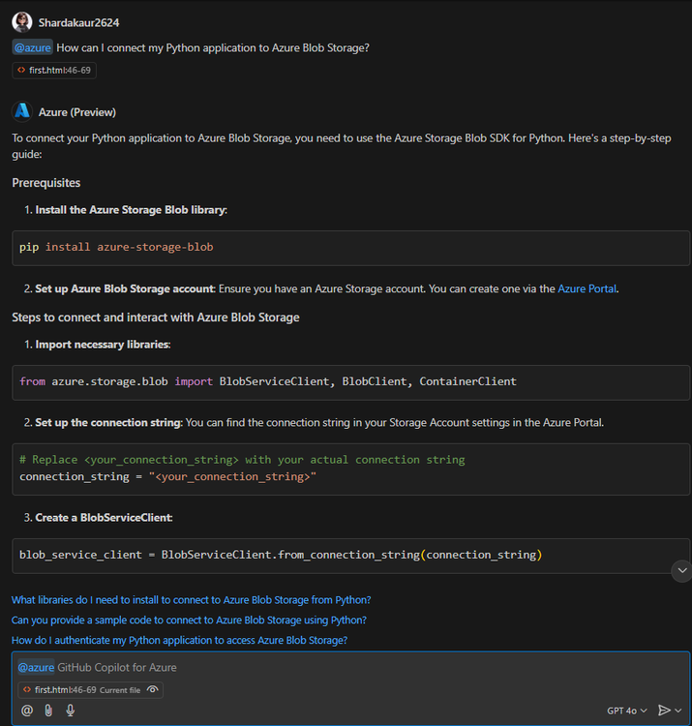Click the code icon on Current file chip
This screenshot has height=726, width=692.
[x=27, y=690]
